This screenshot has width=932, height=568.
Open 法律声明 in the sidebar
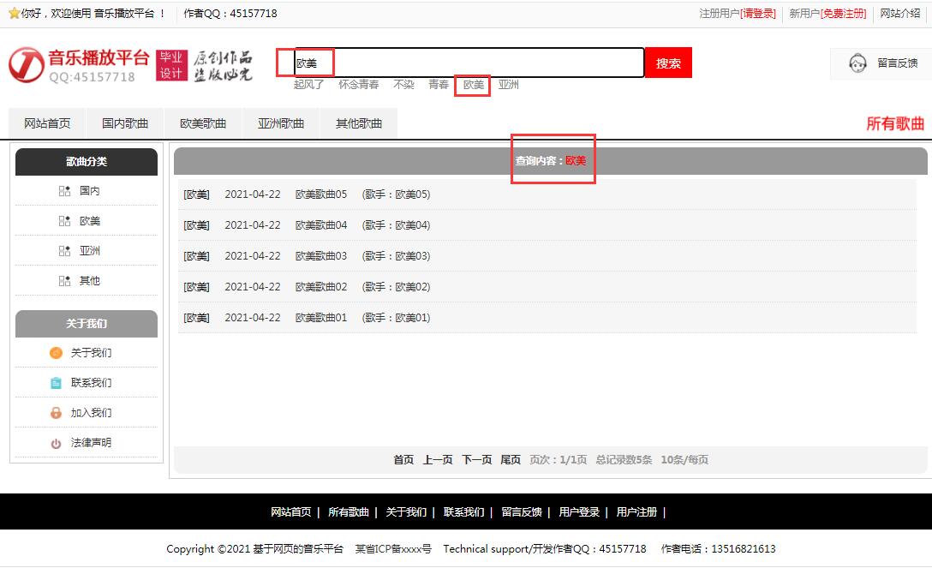click(91, 443)
